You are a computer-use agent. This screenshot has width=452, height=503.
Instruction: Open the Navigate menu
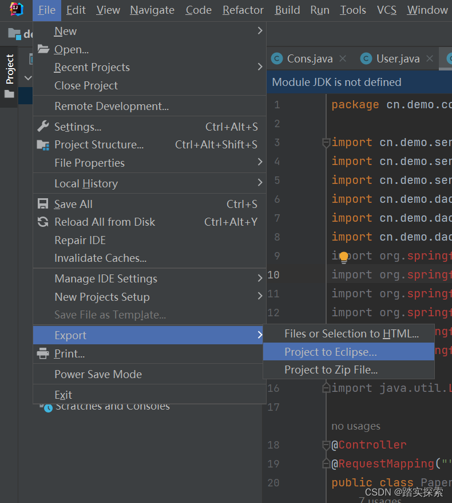[152, 10]
